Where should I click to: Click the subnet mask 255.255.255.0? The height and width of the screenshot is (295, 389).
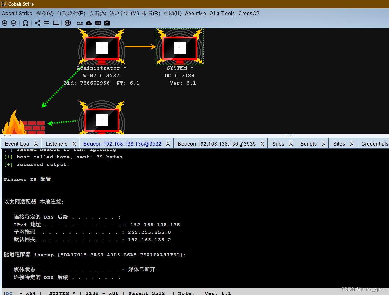point(149,232)
